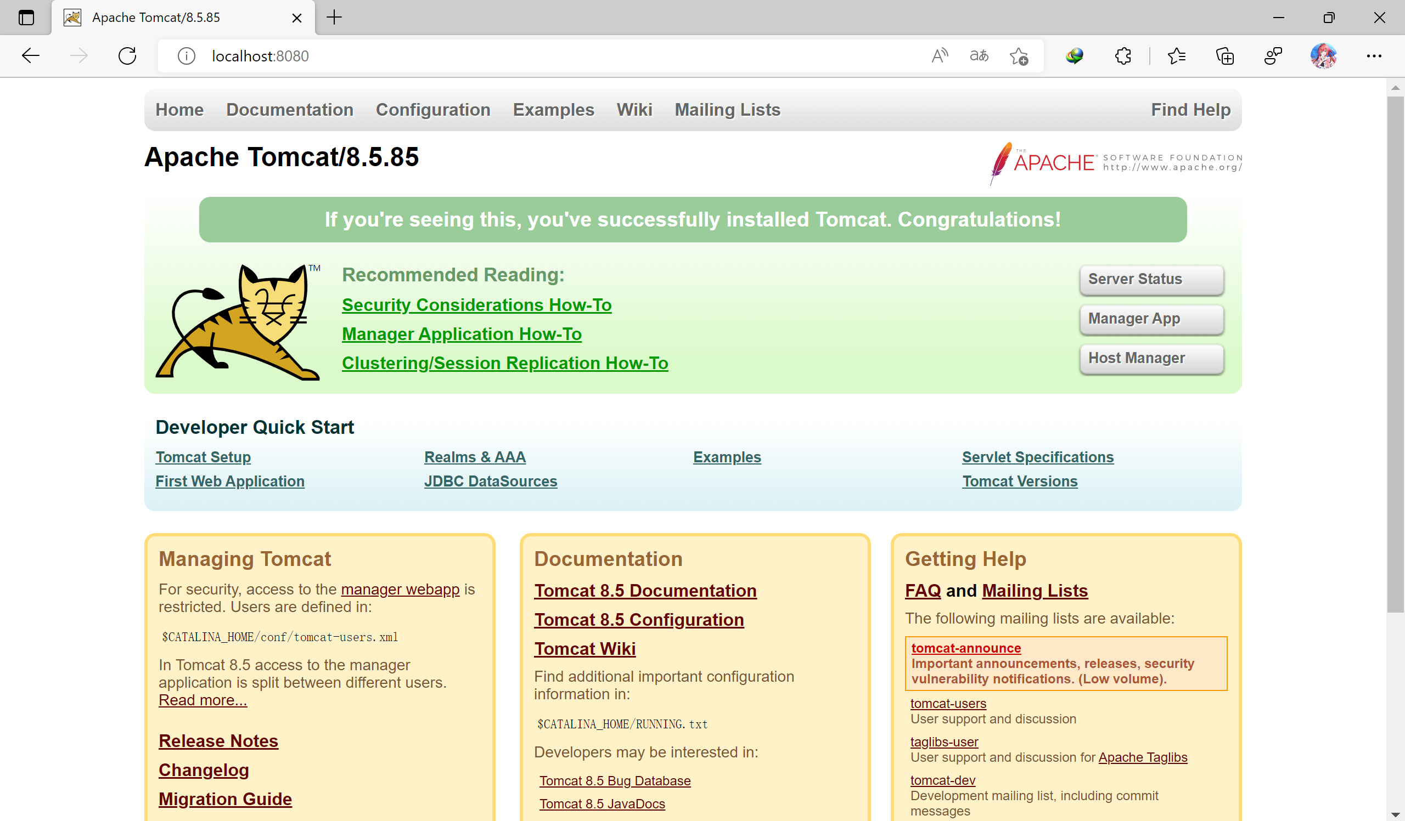Screen dimensions: 1405x821
Task: Open Security Considerations How-To link
Action: (x=477, y=305)
